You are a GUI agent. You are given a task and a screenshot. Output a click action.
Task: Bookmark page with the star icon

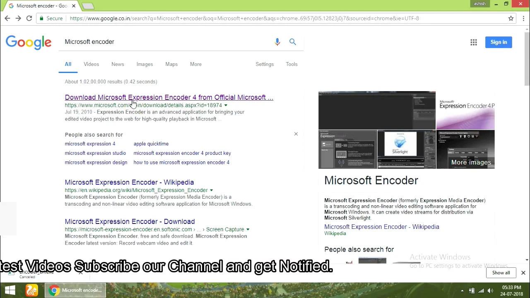[511, 18]
